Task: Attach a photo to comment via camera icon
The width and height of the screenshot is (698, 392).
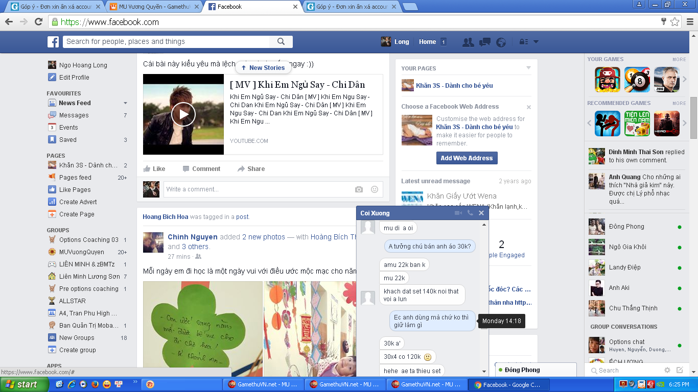Action: pyautogui.click(x=359, y=189)
